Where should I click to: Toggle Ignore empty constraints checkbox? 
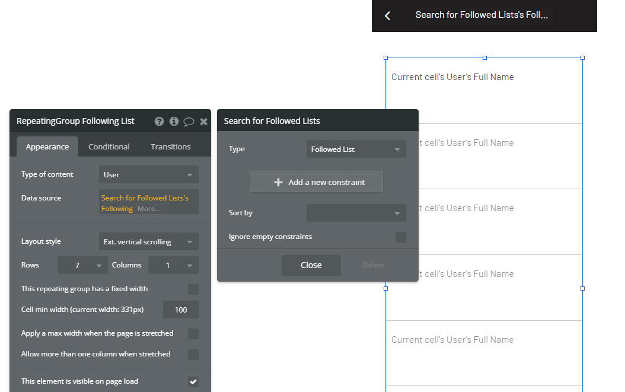(x=401, y=237)
